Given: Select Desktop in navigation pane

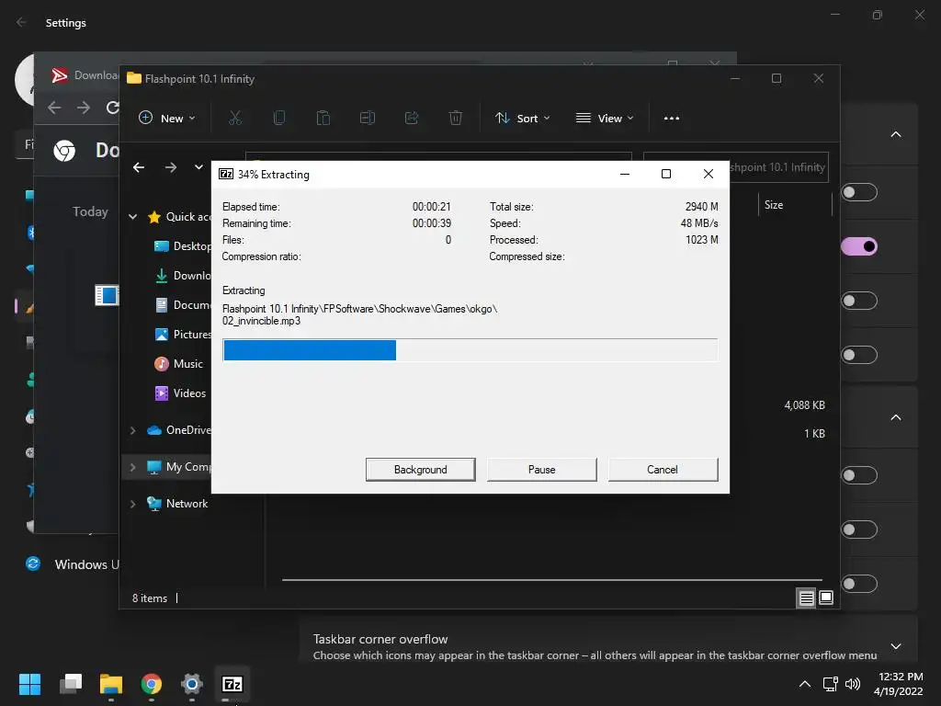Looking at the screenshot, I should 183,246.
